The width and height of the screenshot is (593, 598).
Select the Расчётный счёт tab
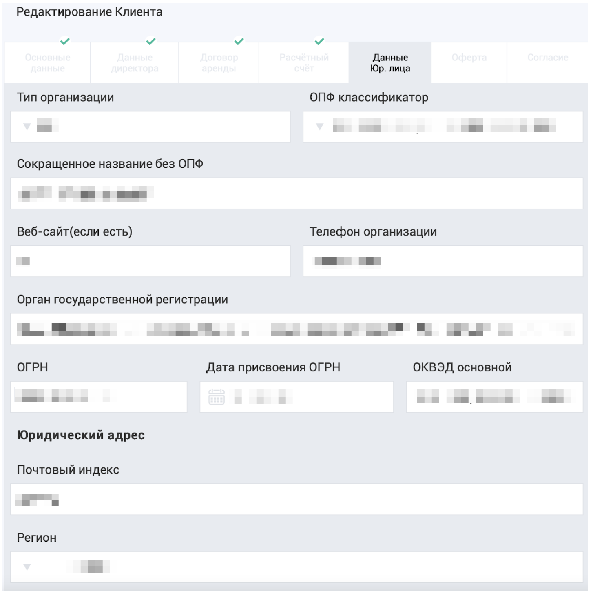(304, 63)
